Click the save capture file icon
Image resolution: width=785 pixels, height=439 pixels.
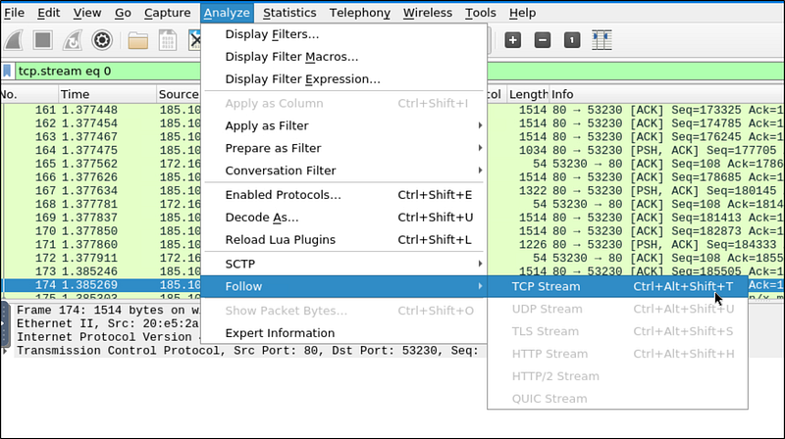[167, 40]
